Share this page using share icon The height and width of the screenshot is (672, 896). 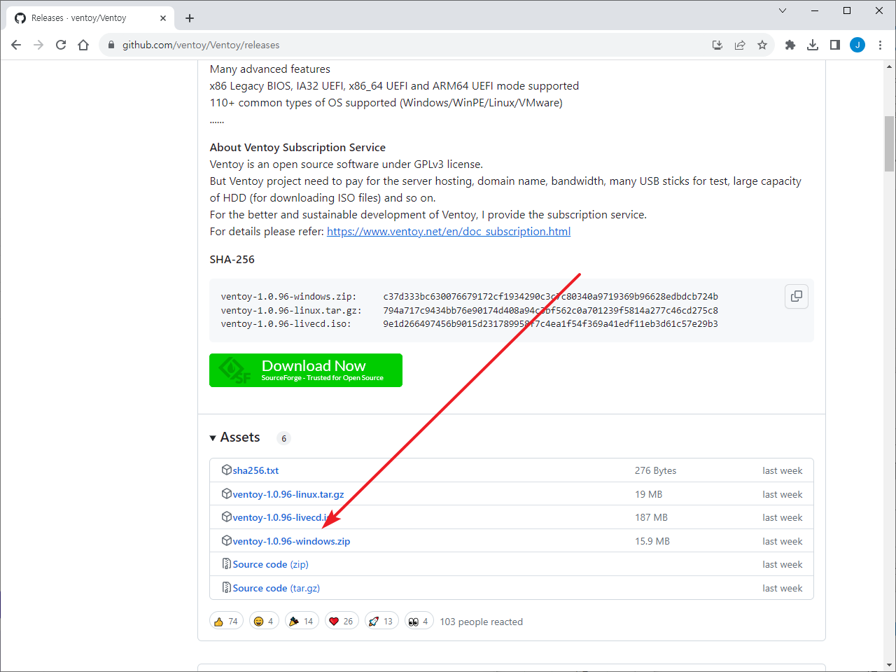coord(740,45)
